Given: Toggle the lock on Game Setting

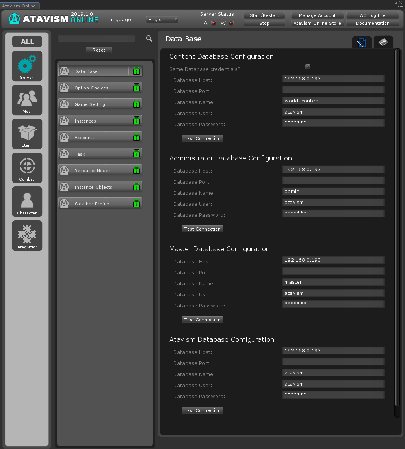Looking at the screenshot, I should click(x=136, y=104).
